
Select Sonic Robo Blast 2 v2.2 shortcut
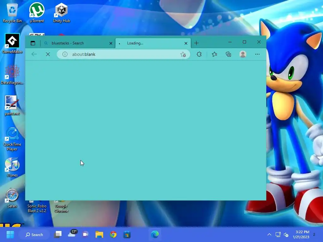(37, 206)
